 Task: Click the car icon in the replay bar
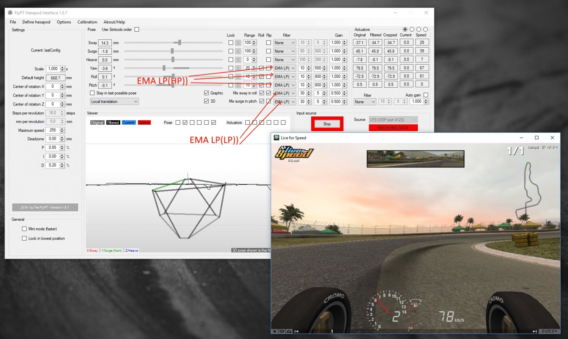[x=289, y=331]
